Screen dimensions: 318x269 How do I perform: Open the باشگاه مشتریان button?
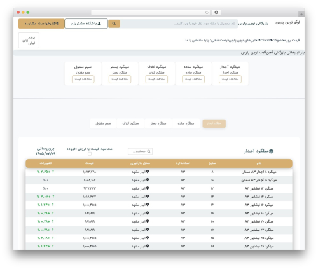86,24
